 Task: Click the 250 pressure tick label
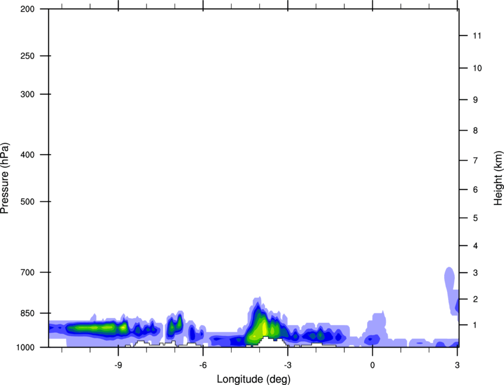28,56
